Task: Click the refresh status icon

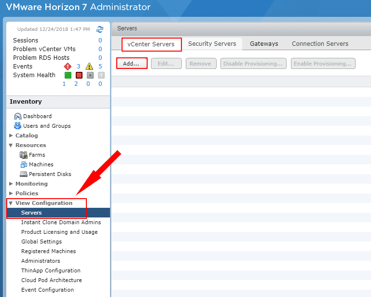Action: point(100,29)
